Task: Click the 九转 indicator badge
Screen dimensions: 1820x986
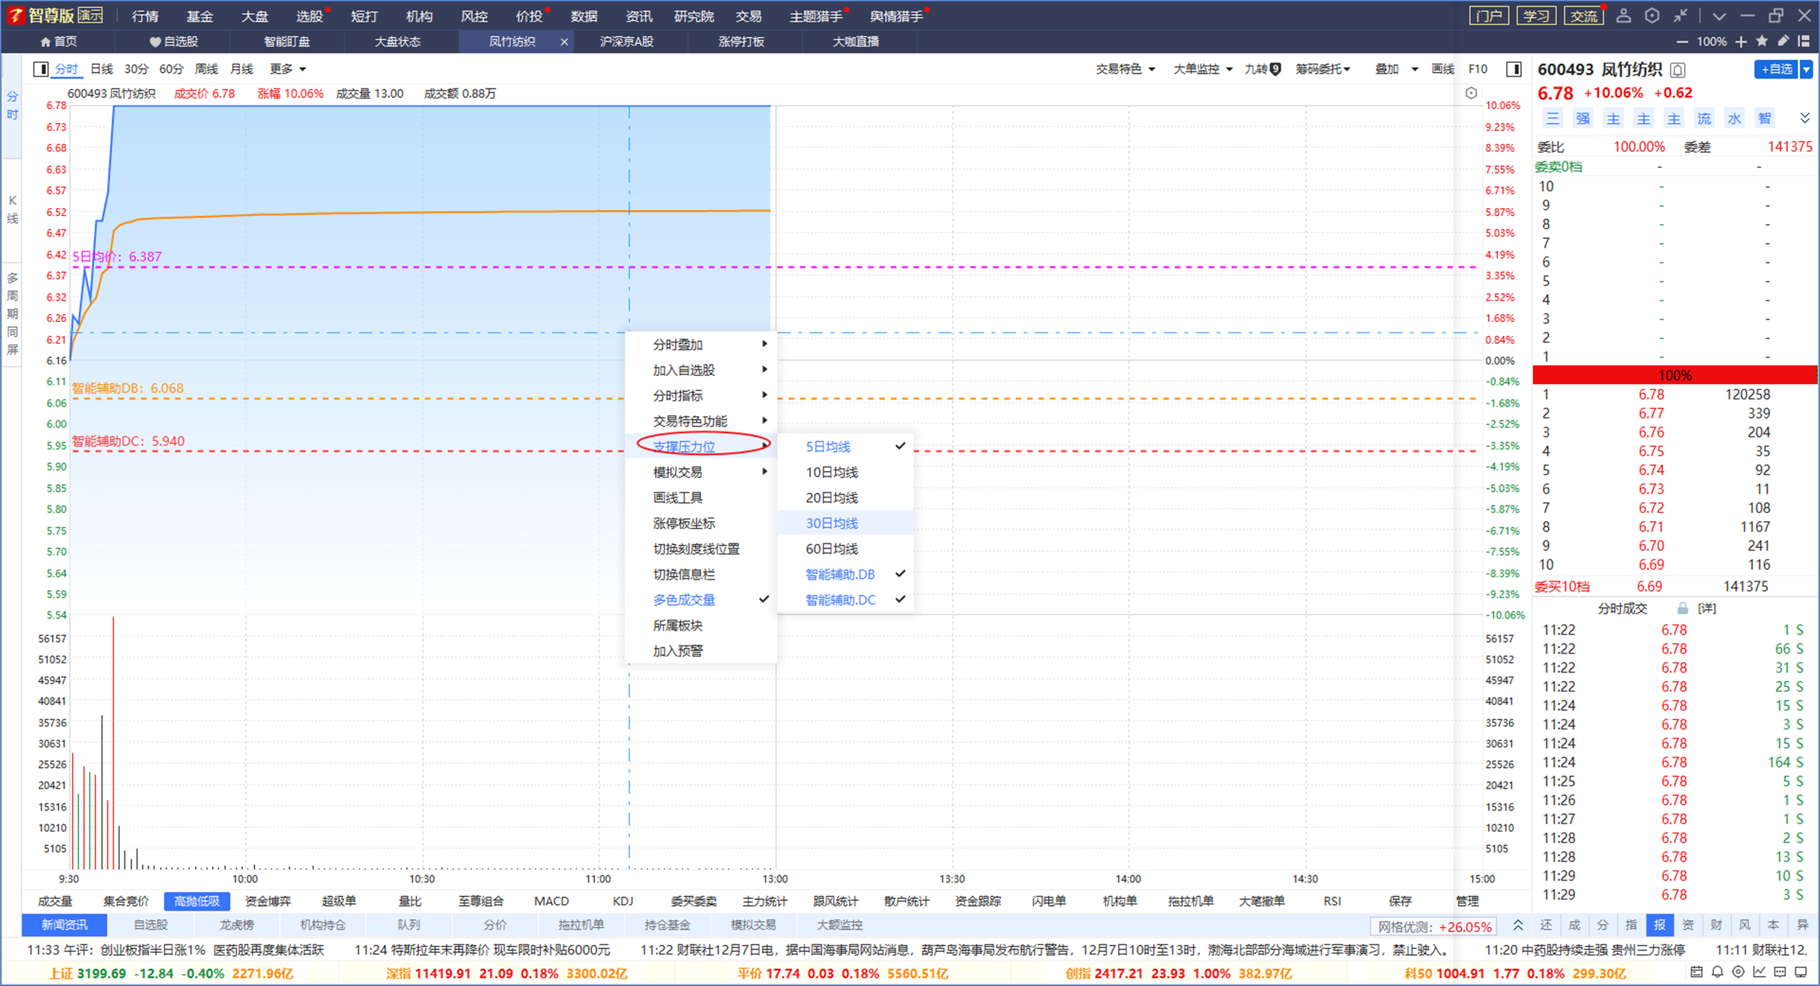Action: click(1263, 68)
